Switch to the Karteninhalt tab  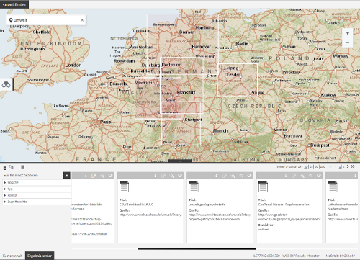(12, 256)
